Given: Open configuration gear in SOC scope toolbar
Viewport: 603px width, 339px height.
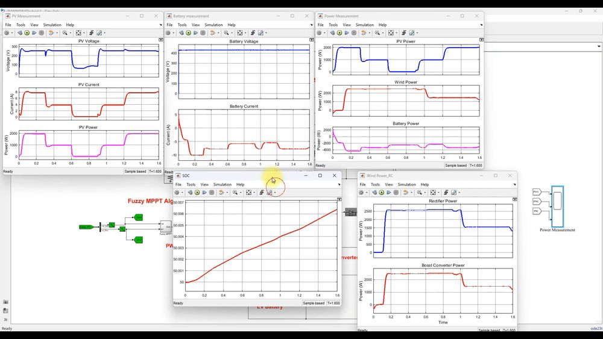Looking at the screenshot, I should [177, 193].
